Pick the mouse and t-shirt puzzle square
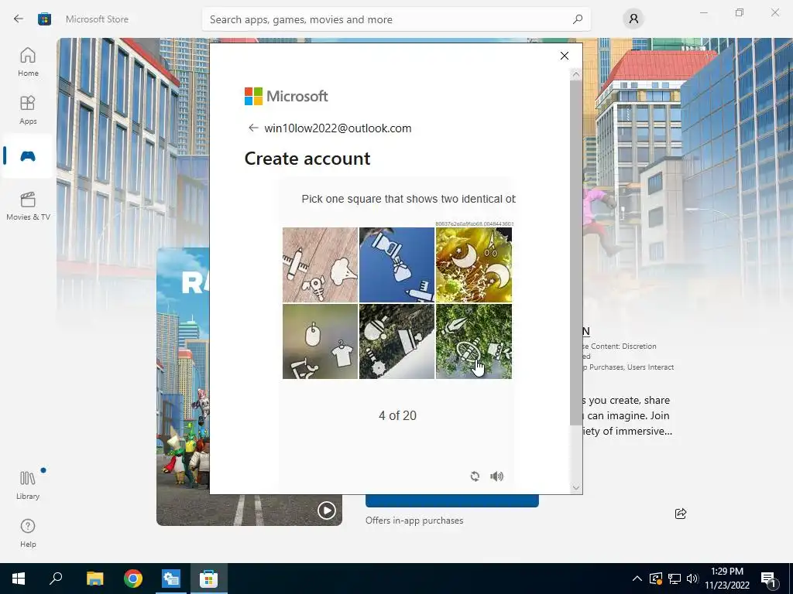This screenshot has height=594, width=793. coord(320,341)
